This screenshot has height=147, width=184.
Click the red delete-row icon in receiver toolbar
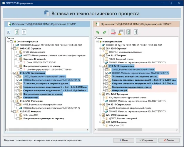tap(113, 32)
